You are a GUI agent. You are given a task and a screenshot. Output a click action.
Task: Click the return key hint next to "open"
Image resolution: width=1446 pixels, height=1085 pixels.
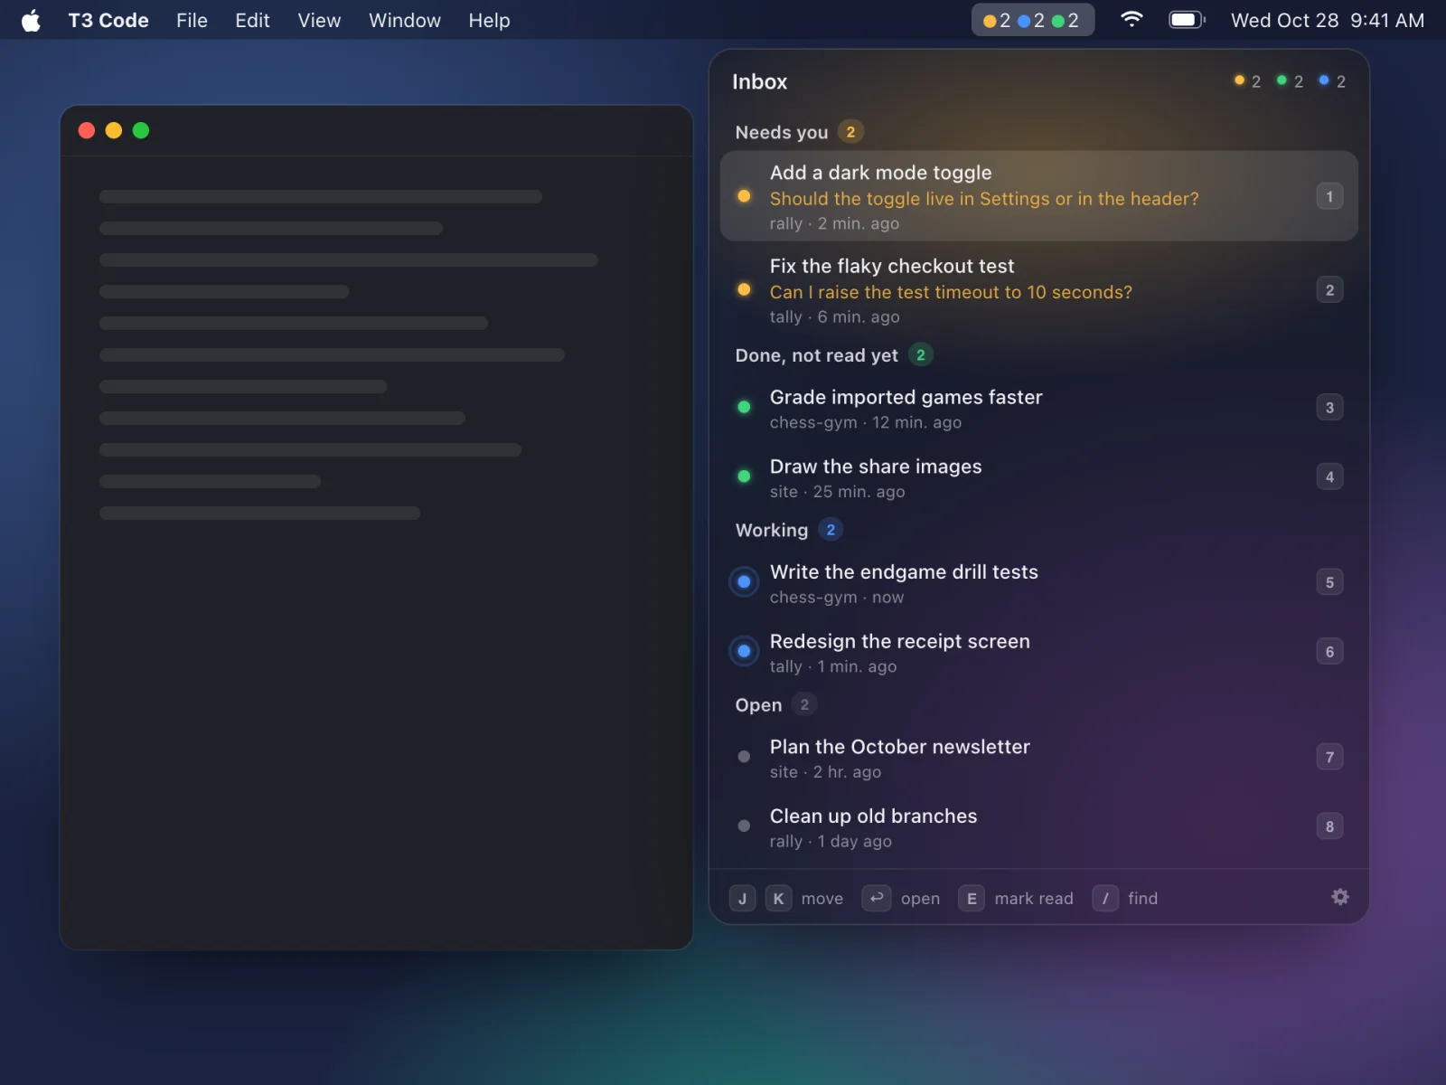(x=876, y=898)
